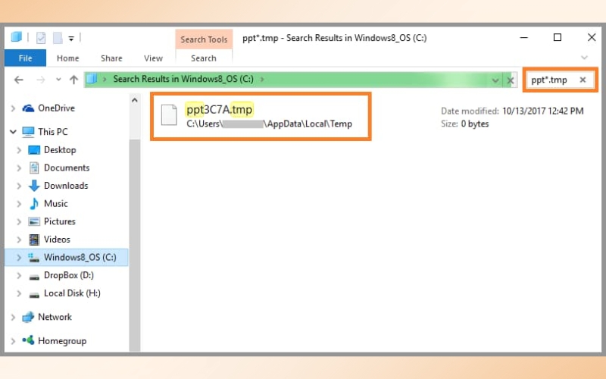
Task: Select the ppt3C7A.tmp search result
Action: click(x=261, y=117)
